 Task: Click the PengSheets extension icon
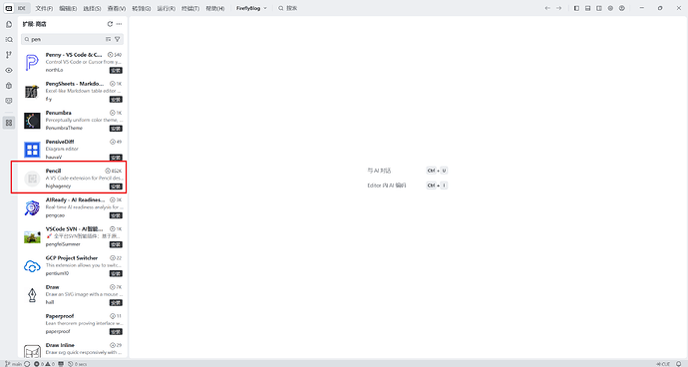[32, 92]
